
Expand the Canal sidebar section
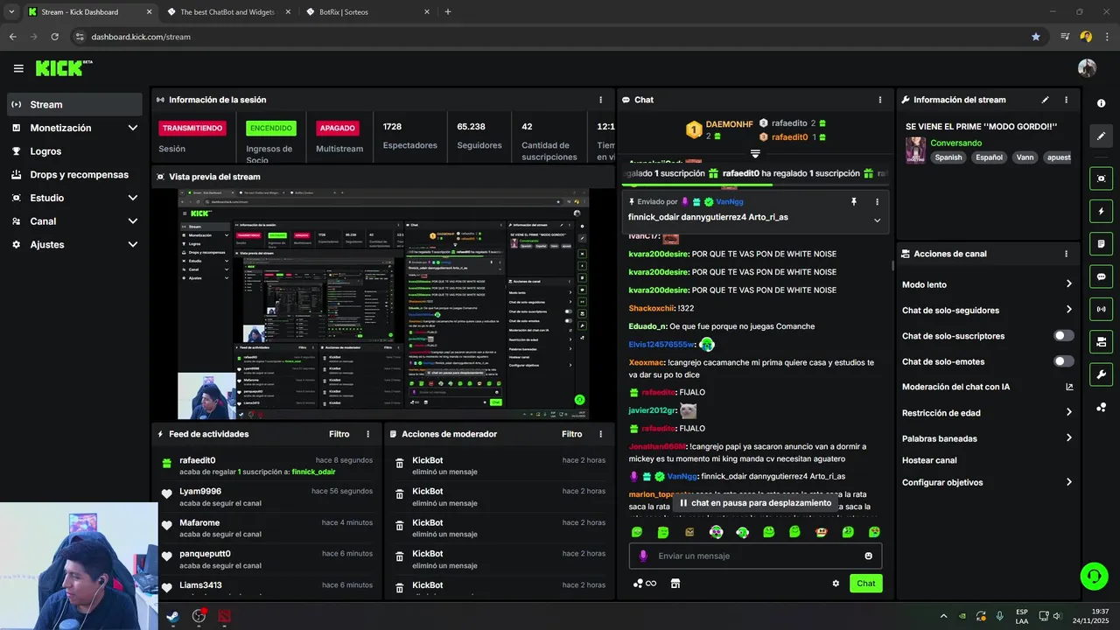tap(133, 221)
